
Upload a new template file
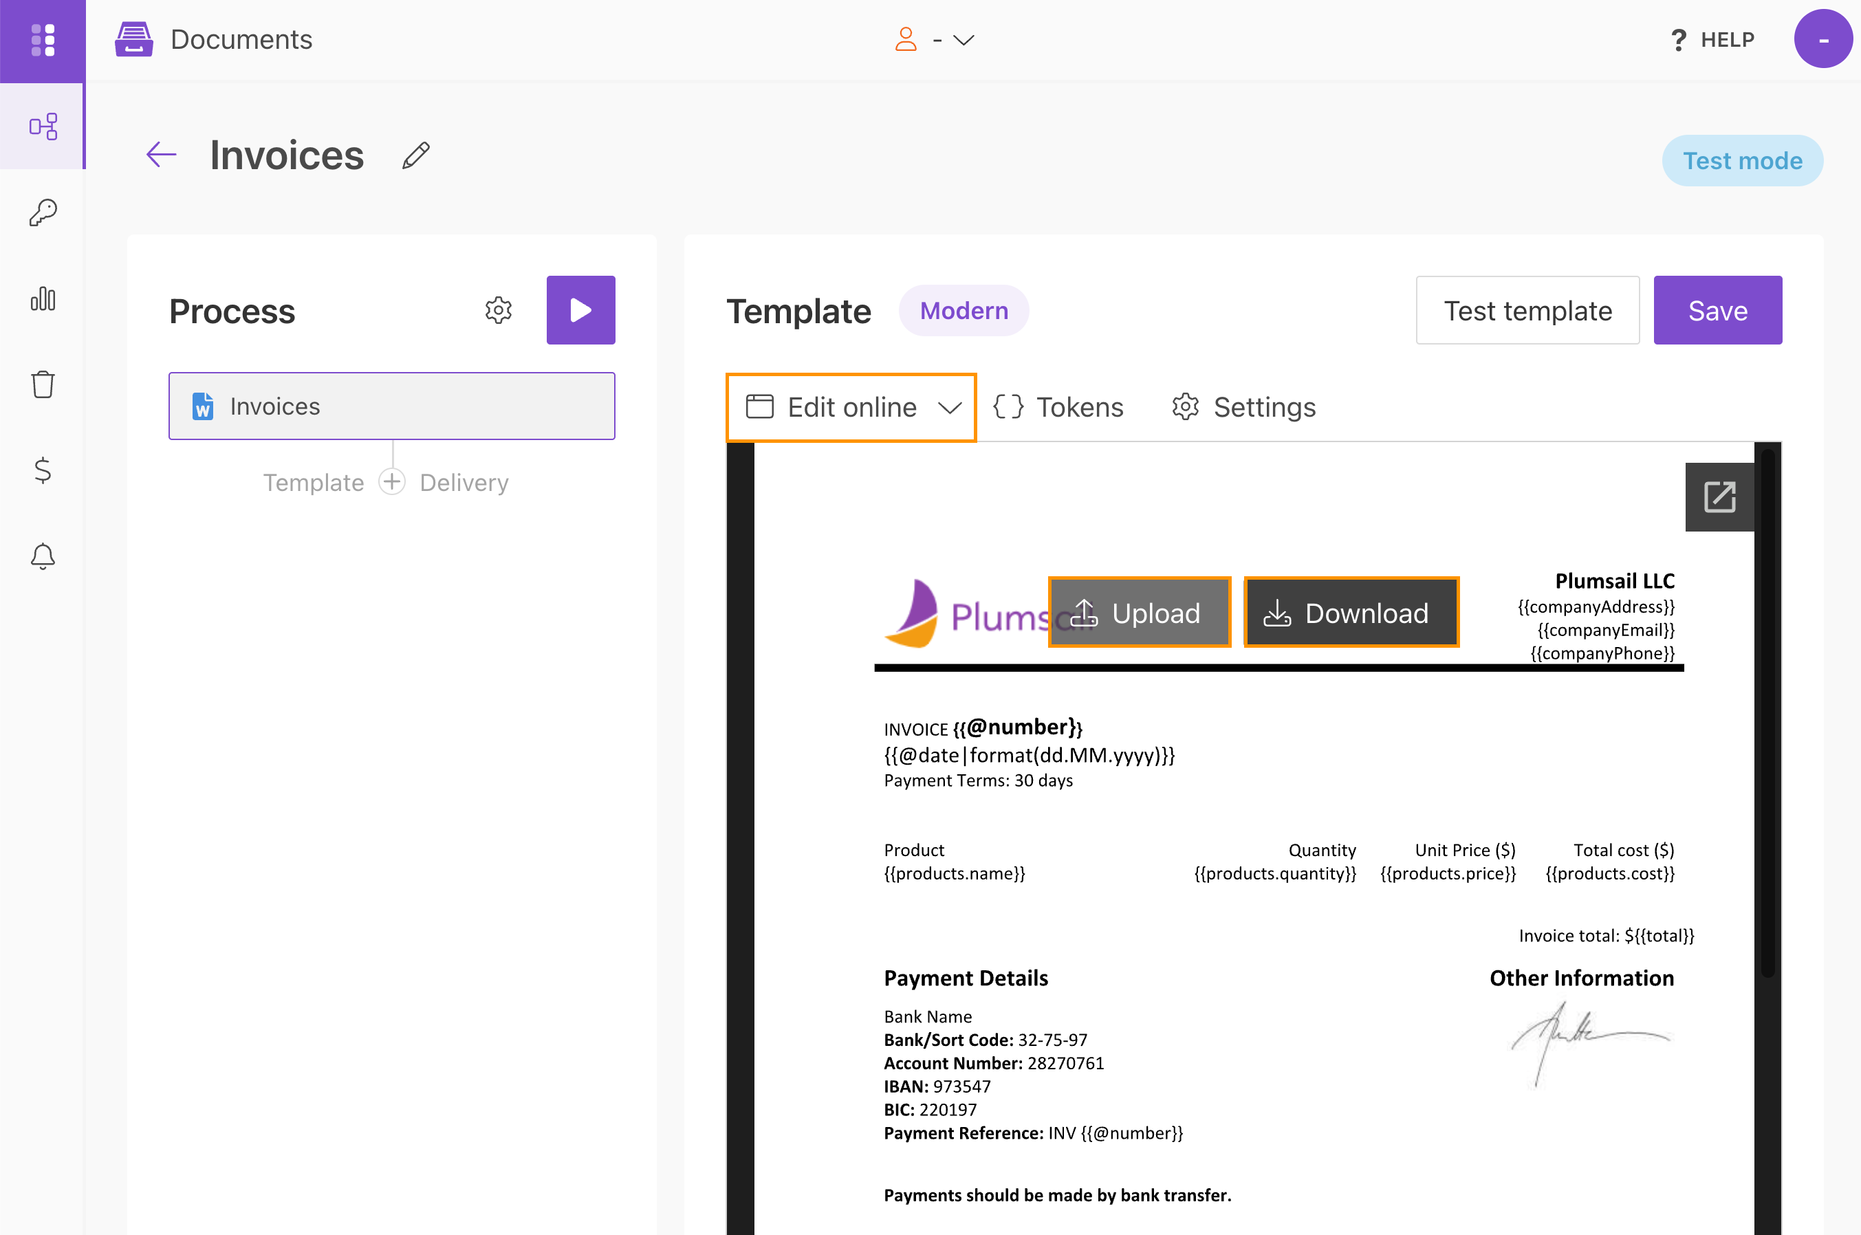(1140, 613)
